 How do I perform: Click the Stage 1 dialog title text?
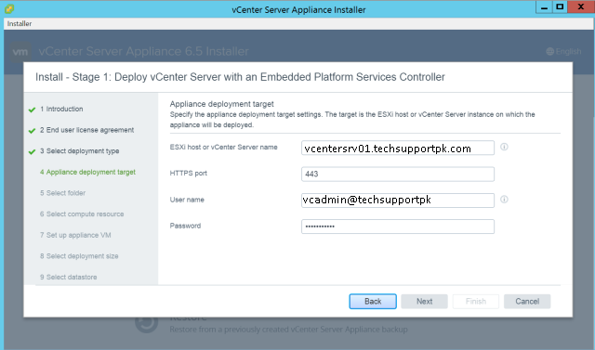[240, 77]
